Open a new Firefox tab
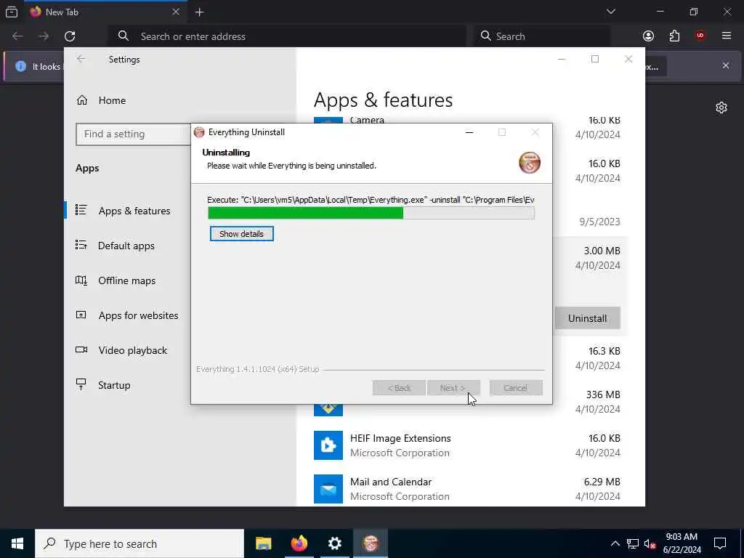This screenshot has height=558, width=744. point(199,12)
